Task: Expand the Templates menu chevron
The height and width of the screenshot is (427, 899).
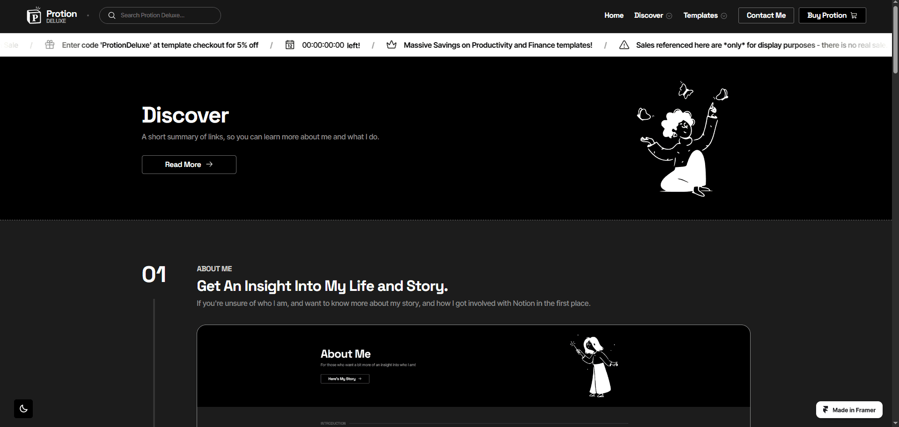Action: tap(724, 16)
